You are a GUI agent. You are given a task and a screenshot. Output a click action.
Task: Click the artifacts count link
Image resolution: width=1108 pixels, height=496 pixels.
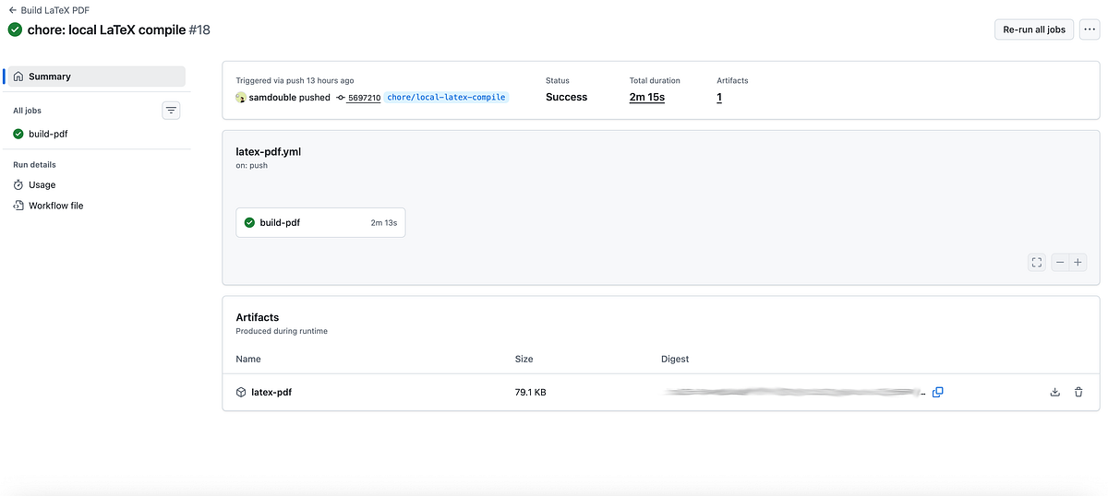[x=719, y=97]
